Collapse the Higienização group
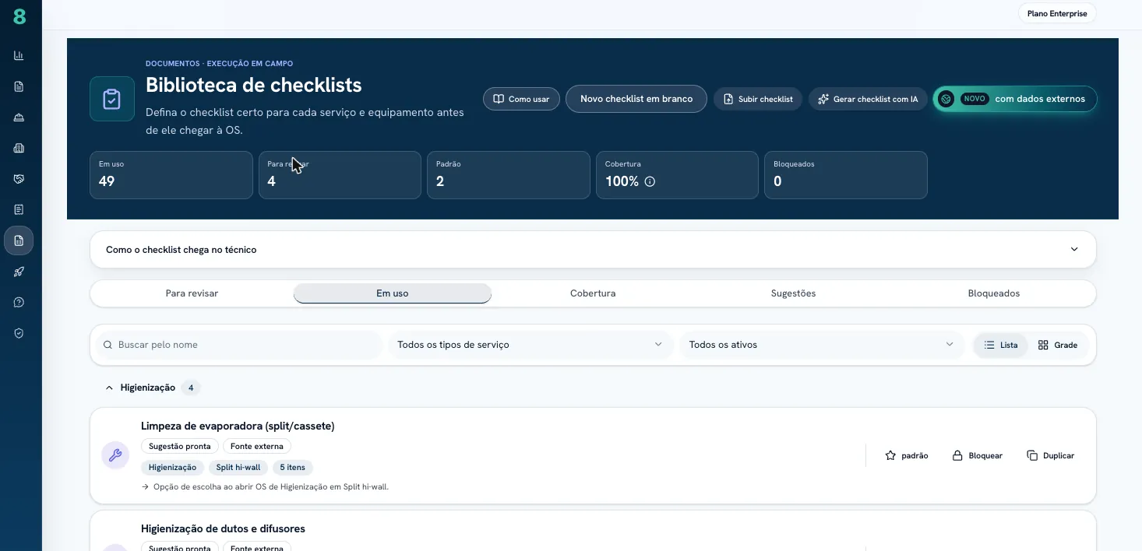Image resolution: width=1142 pixels, height=551 pixels. 109,388
